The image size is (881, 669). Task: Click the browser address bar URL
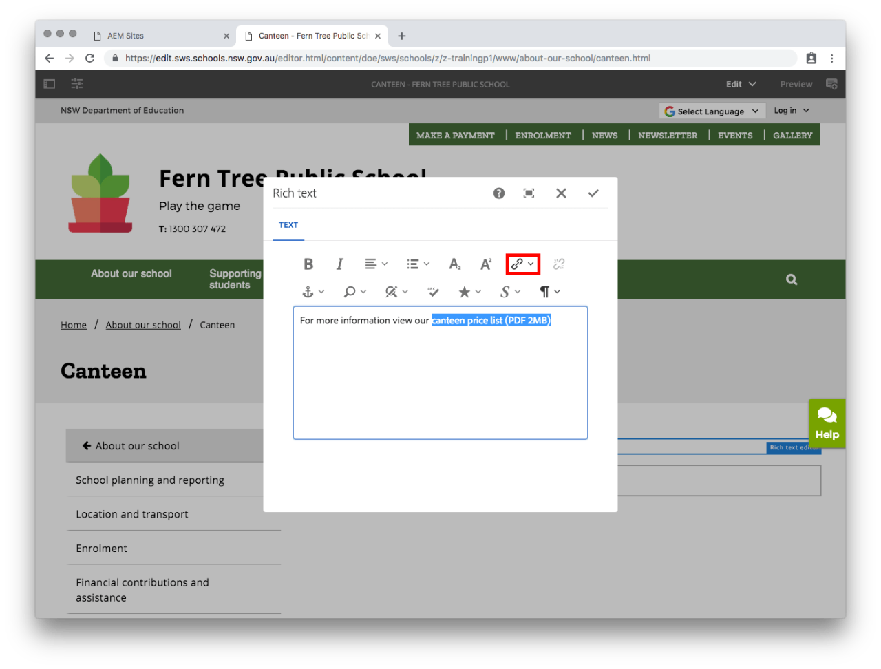click(x=388, y=59)
